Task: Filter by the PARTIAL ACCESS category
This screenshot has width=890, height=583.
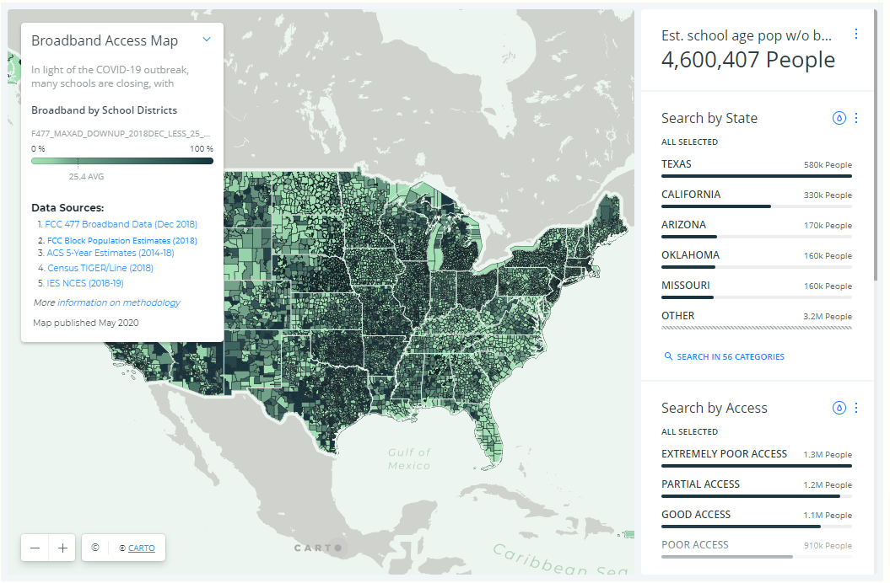Action: tap(757, 489)
